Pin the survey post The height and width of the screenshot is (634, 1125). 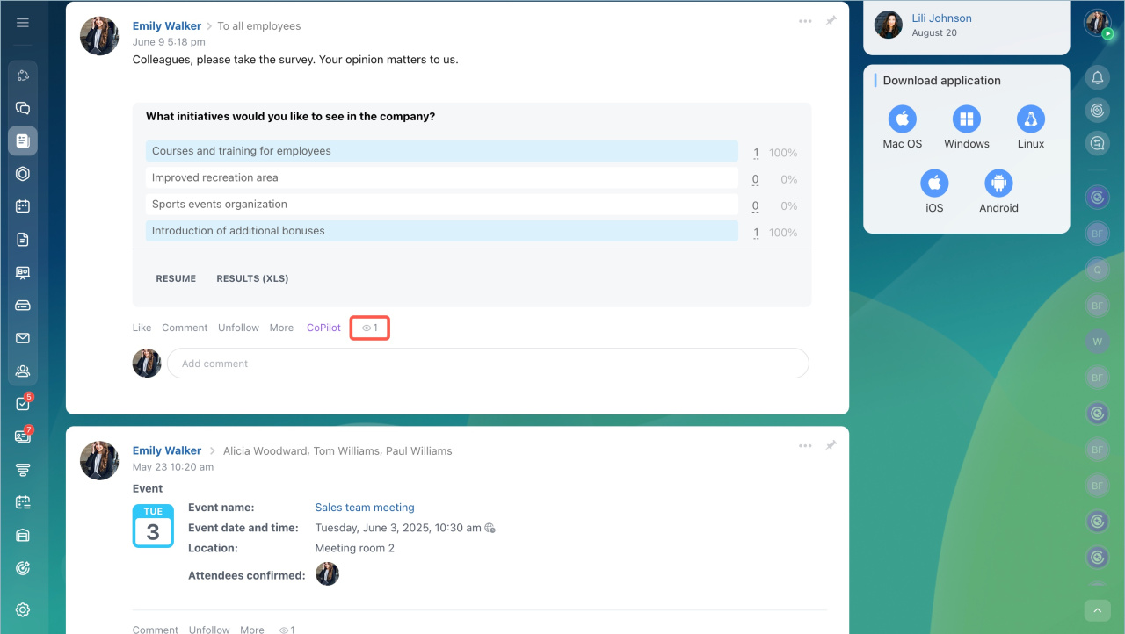click(831, 21)
